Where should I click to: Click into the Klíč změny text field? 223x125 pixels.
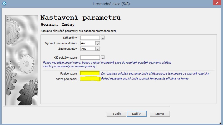90,38
